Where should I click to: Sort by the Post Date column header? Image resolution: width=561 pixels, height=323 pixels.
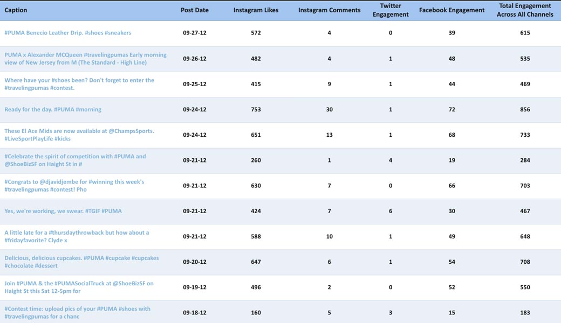(x=195, y=10)
